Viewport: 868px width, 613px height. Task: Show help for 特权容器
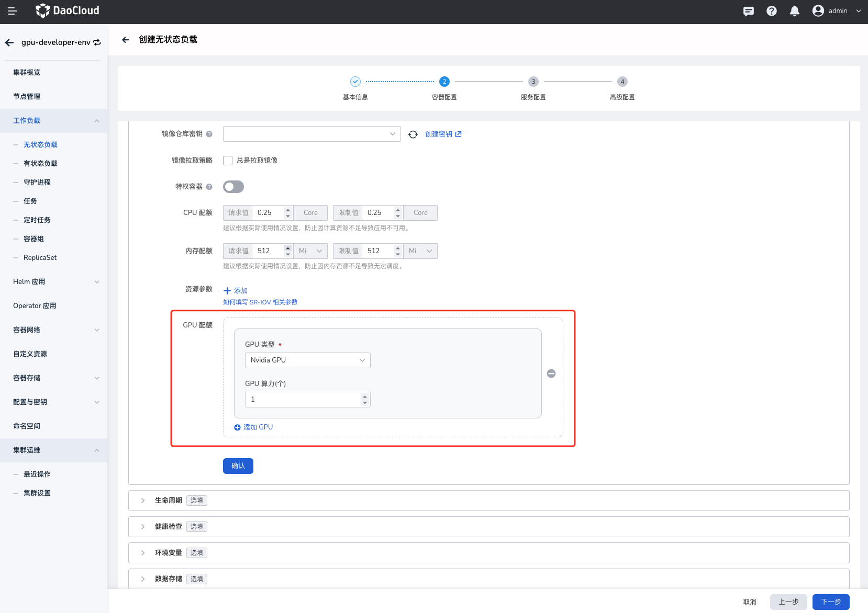pos(209,187)
